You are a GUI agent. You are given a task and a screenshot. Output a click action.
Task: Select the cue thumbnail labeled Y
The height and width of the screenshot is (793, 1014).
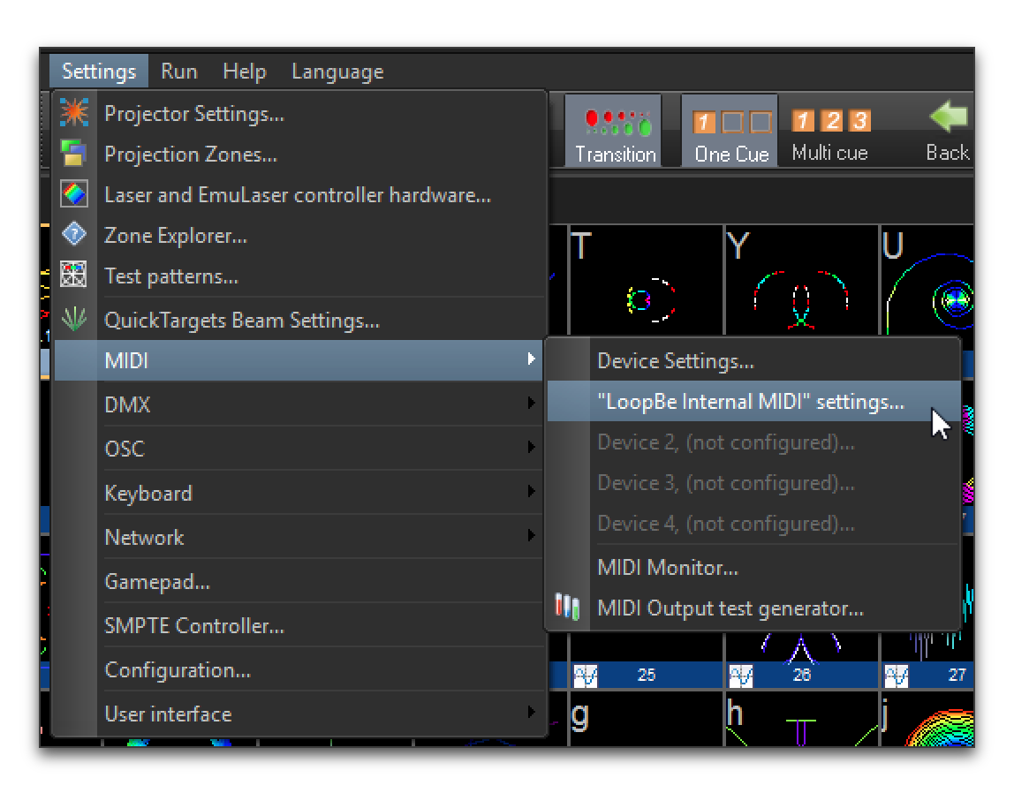point(801,281)
